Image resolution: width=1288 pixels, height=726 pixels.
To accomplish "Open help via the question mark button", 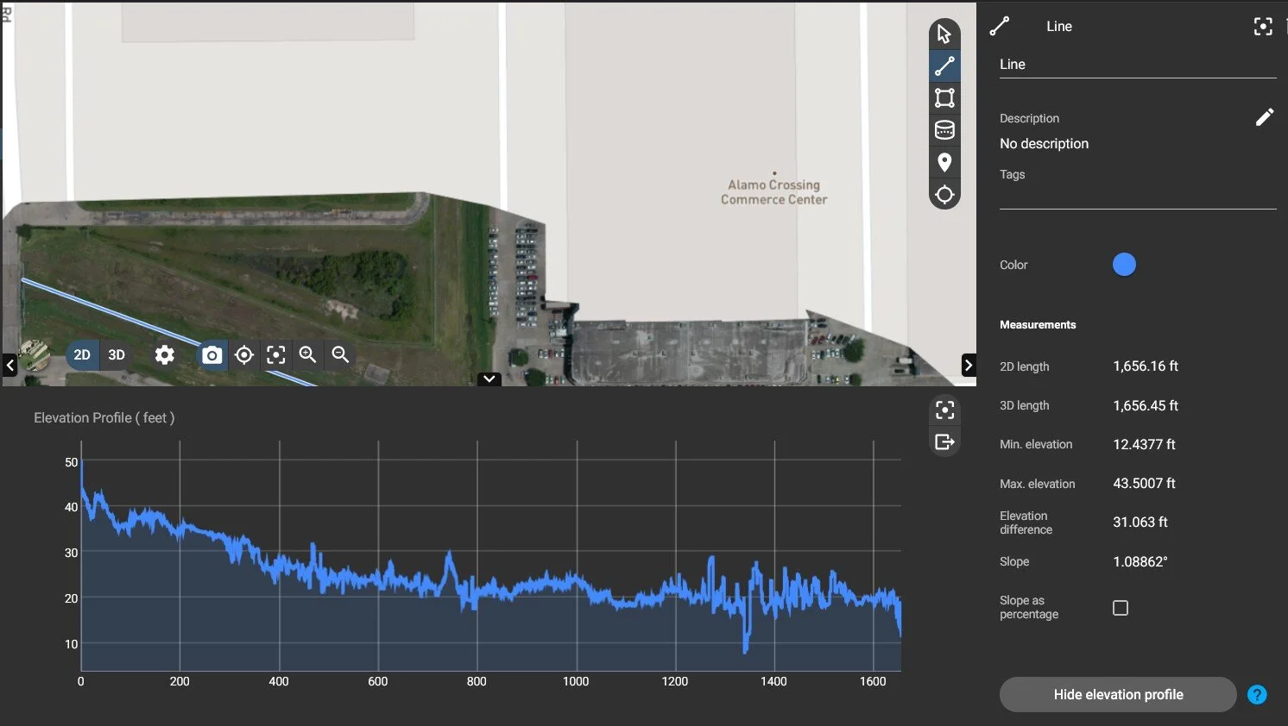I will coord(1257,694).
